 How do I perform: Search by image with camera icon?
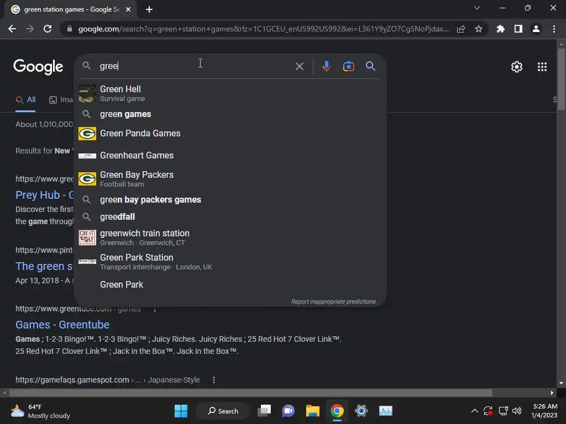pyautogui.click(x=348, y=66)
